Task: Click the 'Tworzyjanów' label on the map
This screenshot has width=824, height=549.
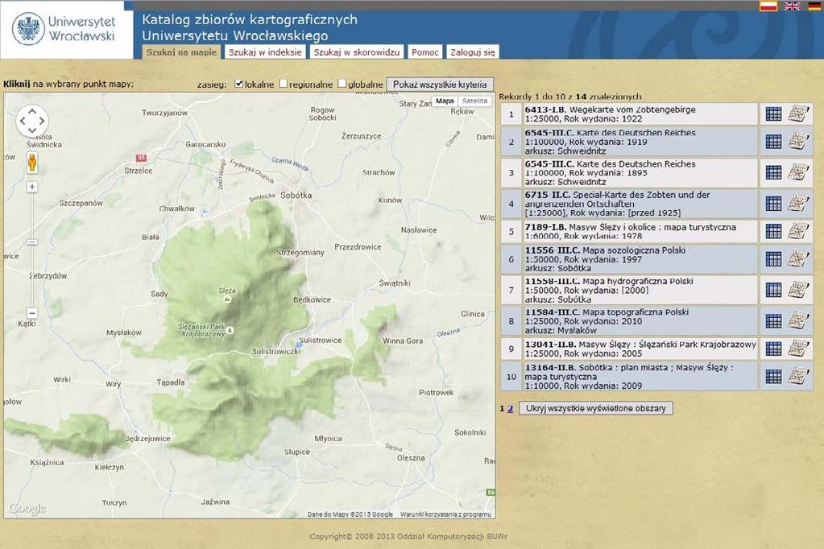Action: 164,113
